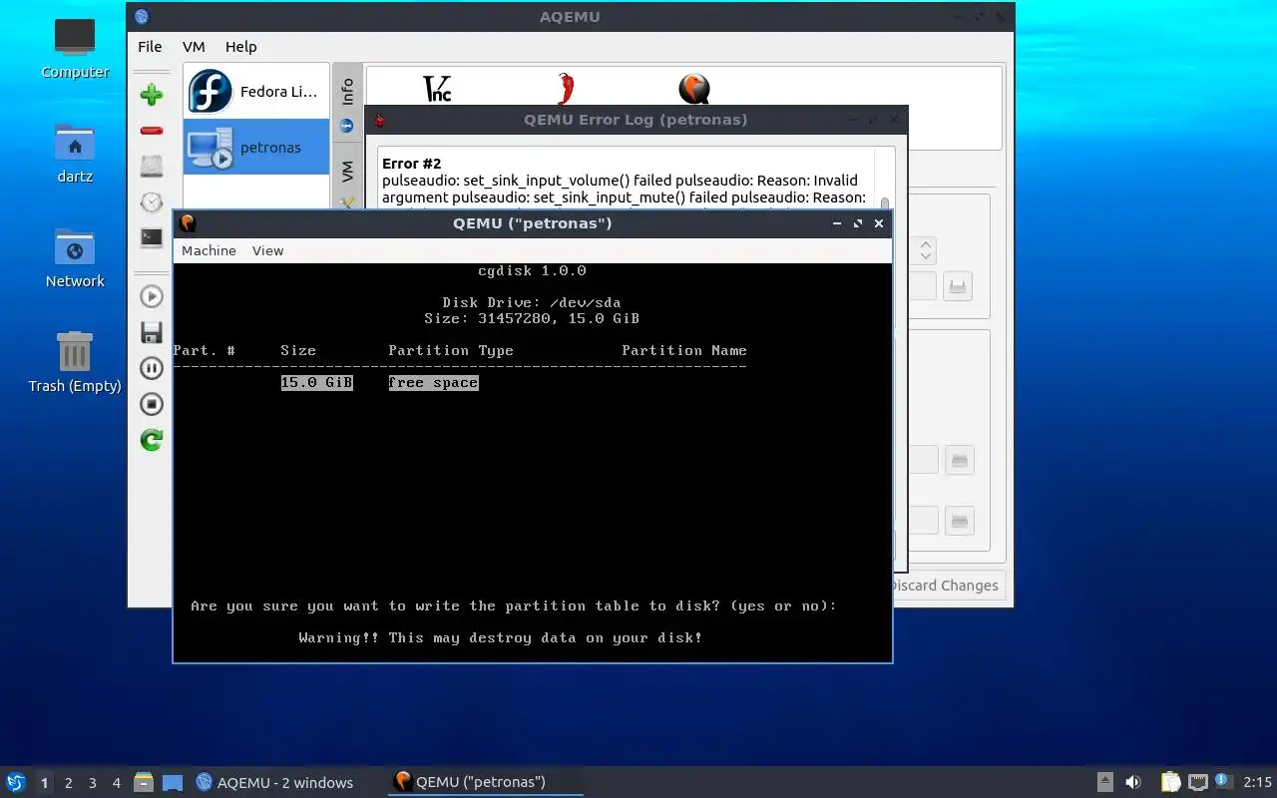Click the QEMU ("petronas") taskbar button
This screenshot has width=1277, height=798.
click(x=485, y=782)
